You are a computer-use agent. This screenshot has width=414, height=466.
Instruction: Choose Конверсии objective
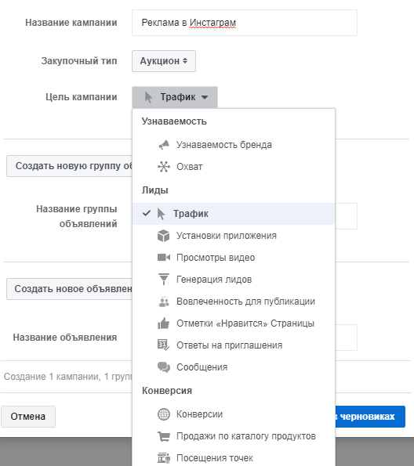[x=234, y=414]
